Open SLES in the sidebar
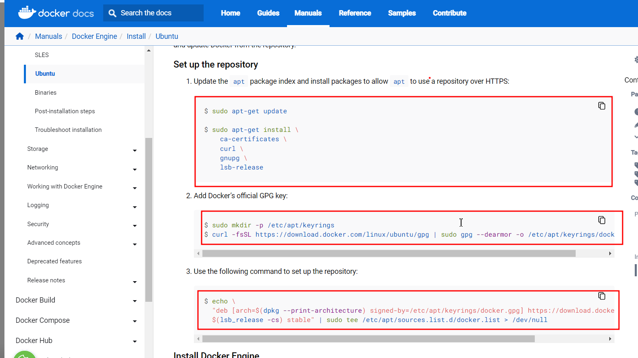The image size is (638, 358). tap(42, 55)
